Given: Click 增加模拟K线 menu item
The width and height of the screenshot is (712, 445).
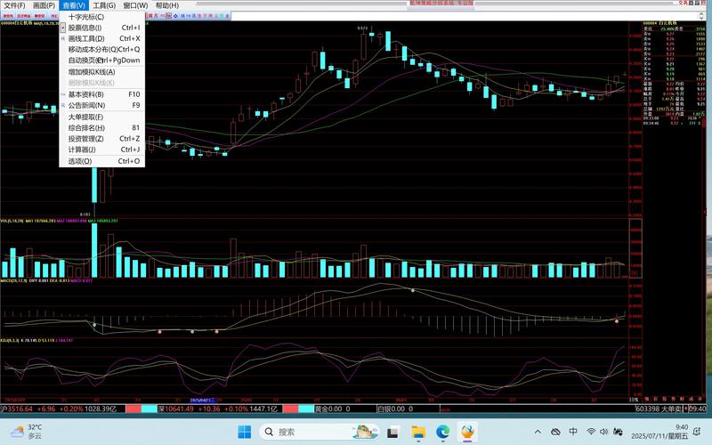Looking at the screenshot, I should [x=92, y=71].
